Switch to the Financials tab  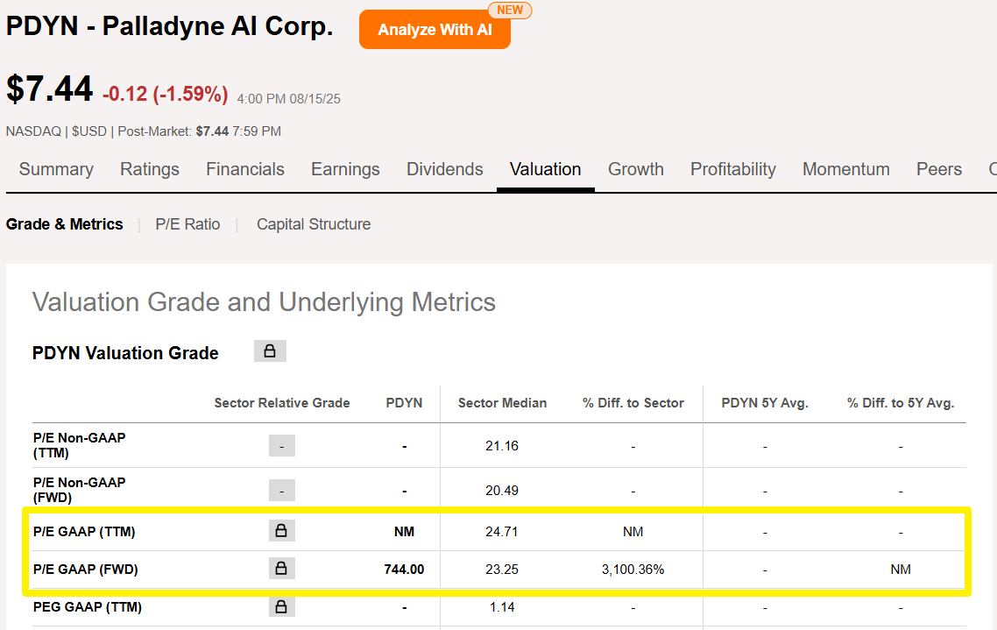click(x=244, y=169)
